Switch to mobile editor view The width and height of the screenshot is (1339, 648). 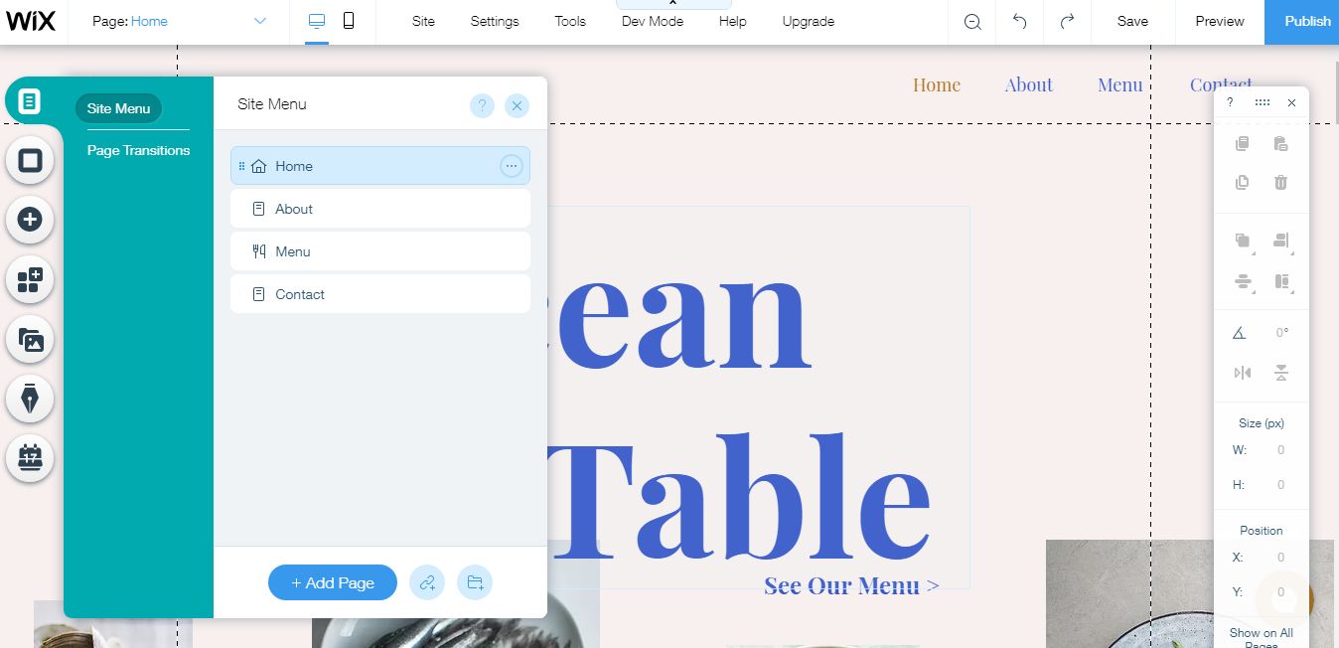point(349,21)
